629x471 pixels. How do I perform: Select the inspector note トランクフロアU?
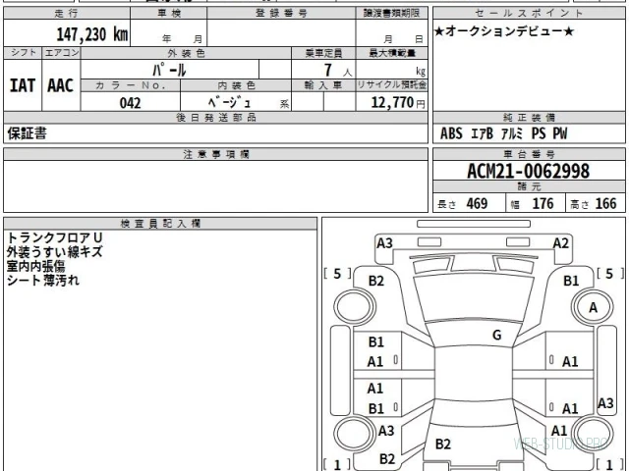[x=55, y=237]
